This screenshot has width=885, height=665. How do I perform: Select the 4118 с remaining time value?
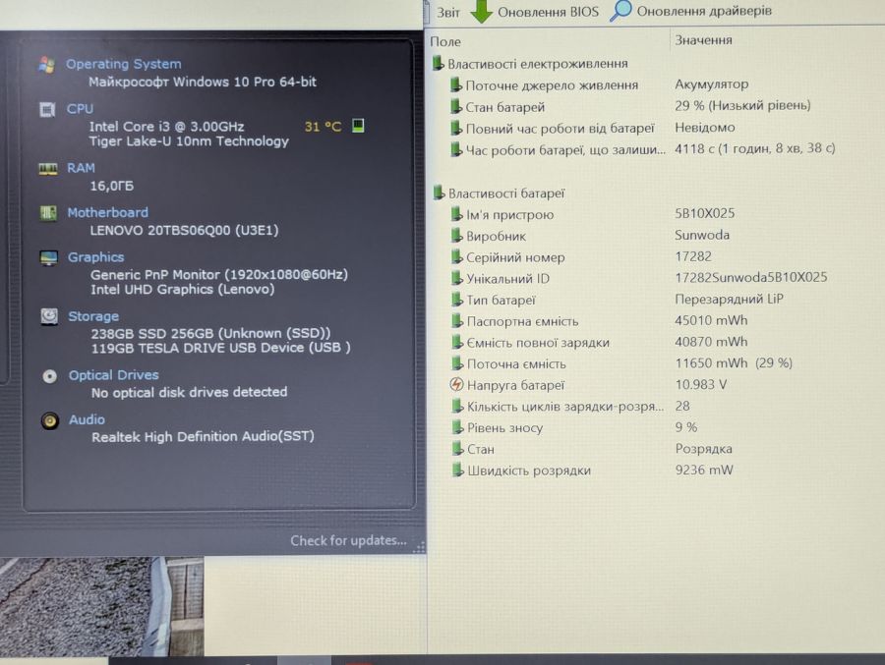755,148
